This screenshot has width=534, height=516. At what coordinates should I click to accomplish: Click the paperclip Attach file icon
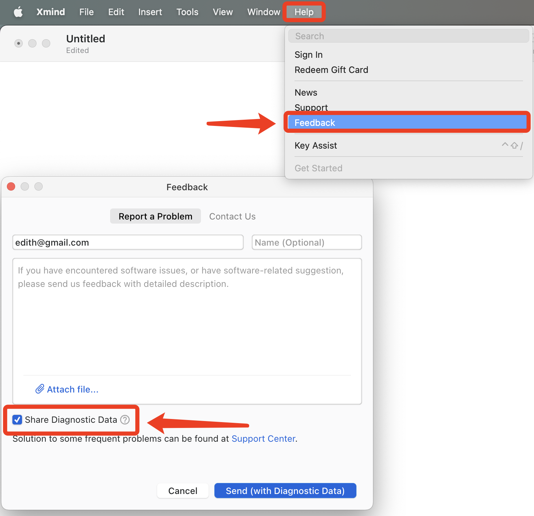pyautogui.click(x=40, y=389)
